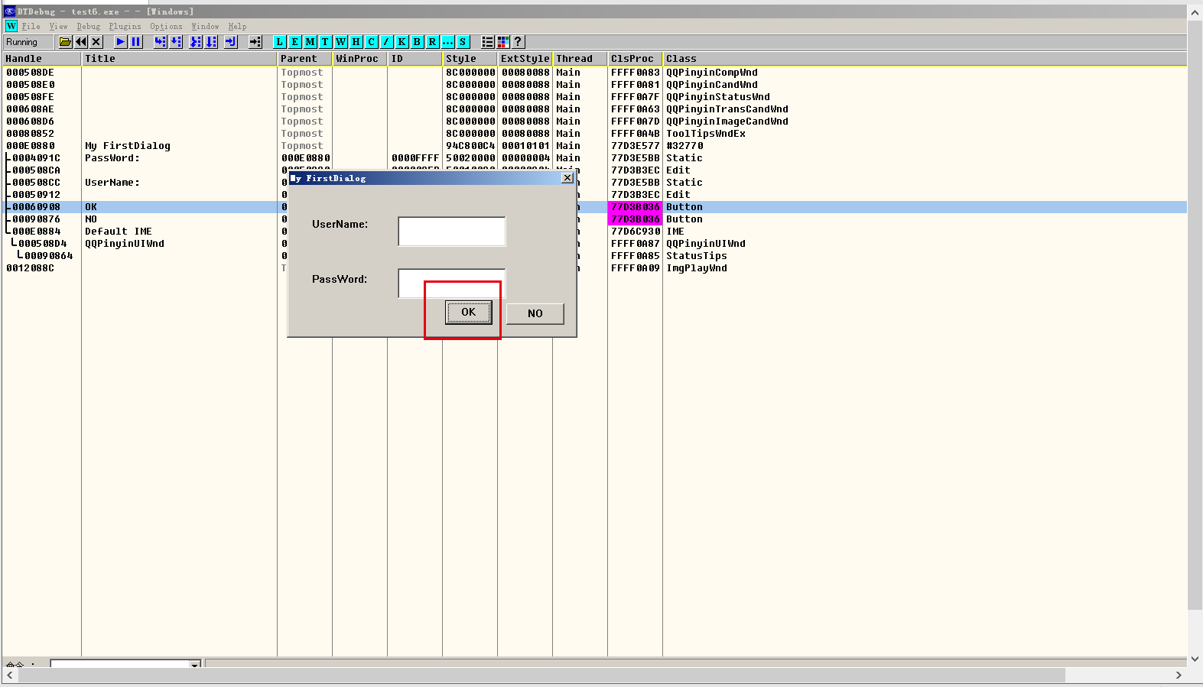Viewport: 1203px width, 687px height.
Task: Open the Debug menu
Action: tap(88, 26)
